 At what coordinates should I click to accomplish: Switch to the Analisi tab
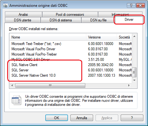23,15
